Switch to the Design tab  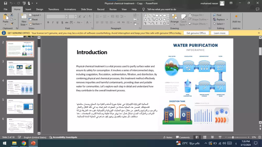[40, 9]
